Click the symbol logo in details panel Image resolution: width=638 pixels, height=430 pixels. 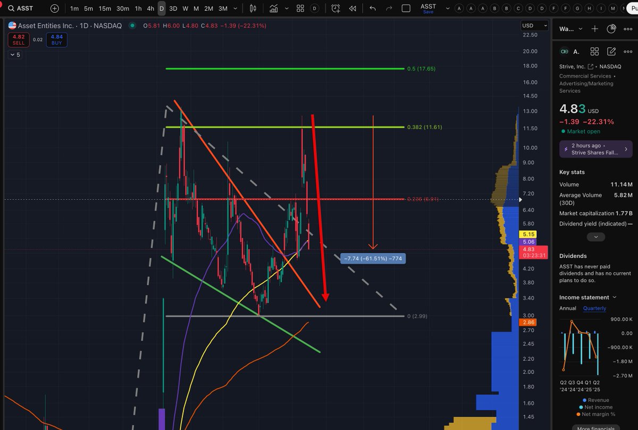pyautogui.click(x=564, y=52)
